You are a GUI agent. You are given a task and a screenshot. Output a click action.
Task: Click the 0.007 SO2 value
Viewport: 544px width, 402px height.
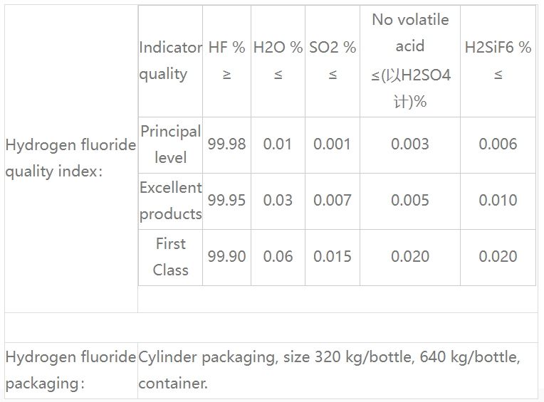pos(333,201)
